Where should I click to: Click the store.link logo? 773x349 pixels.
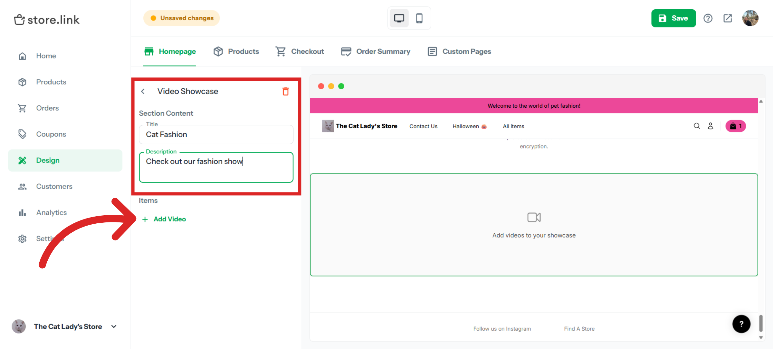pyautogui.click(x=47, y=20)
